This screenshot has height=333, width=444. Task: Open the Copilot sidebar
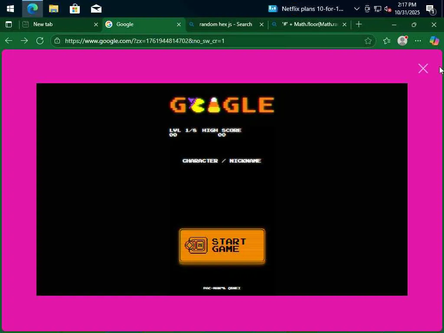(x=434, y=41)
